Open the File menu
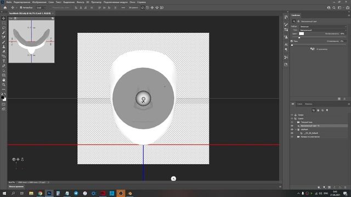Screen dimensions: 351x197 (x=9, y=2)
